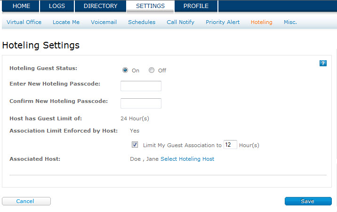Go to Locate Me settings
Screen dimensions: 337x212
click(x=66, y=22)
